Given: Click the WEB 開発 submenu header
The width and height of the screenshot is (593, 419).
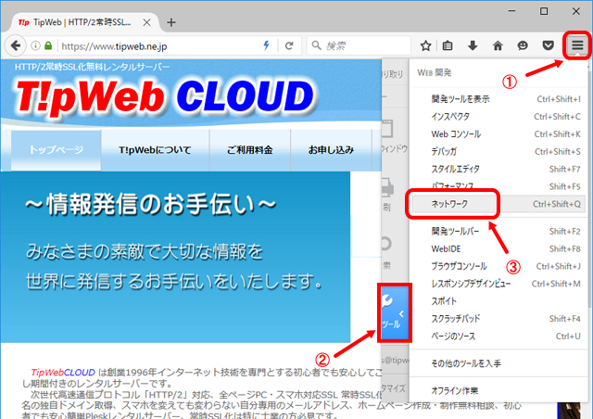Looking at the screenshot, I should (x=435, y=72).
